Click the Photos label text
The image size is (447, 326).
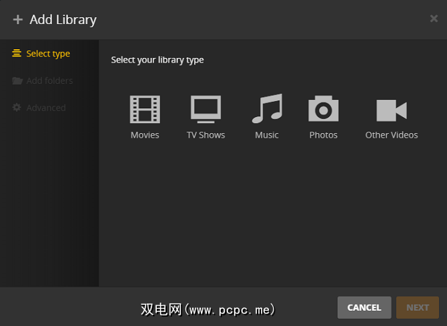coord(324,135)
